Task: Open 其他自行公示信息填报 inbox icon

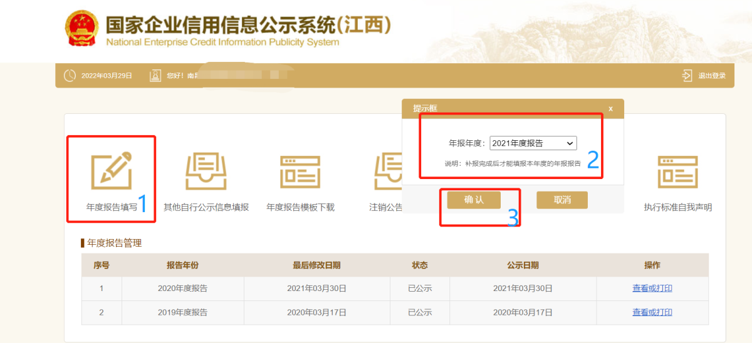Action: pos(206,170)
